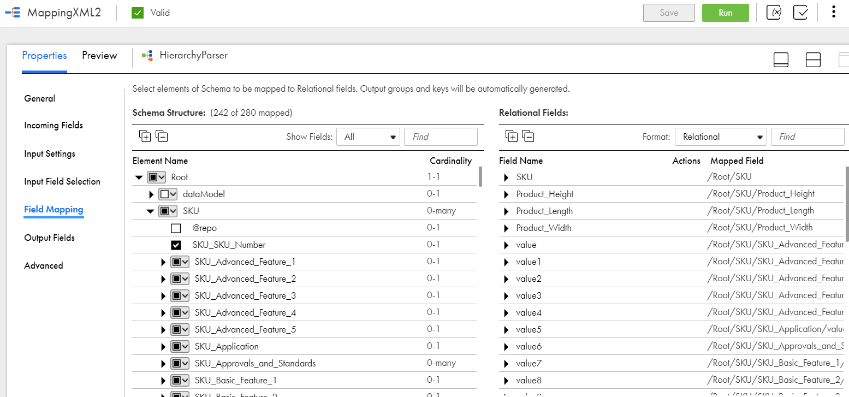849x397 pixels.
Task: Check the @repo checkbox
Action: (x=176, y=228)
